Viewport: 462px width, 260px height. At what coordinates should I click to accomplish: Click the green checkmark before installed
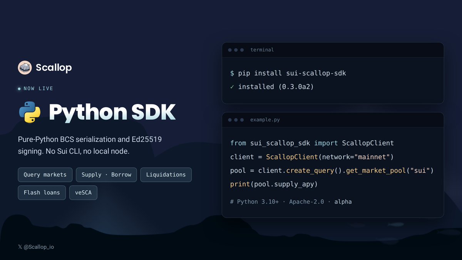[x=232, y=87]
